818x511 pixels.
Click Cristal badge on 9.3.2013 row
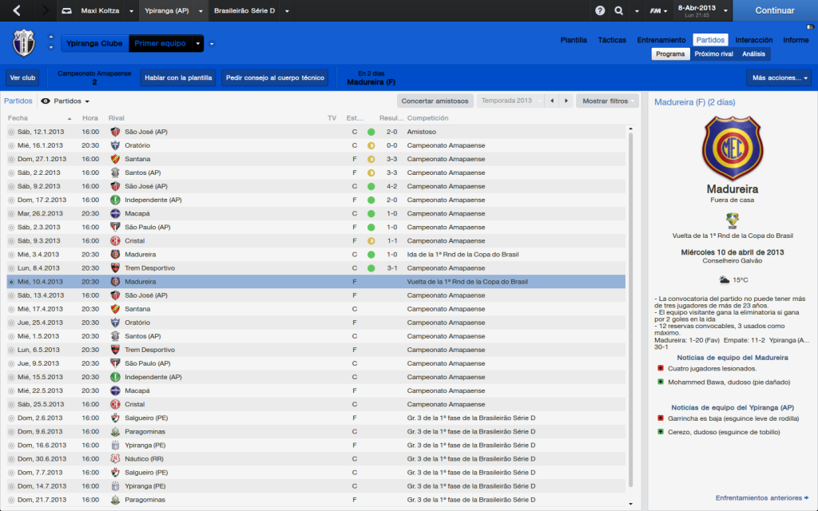coord(115,241)
